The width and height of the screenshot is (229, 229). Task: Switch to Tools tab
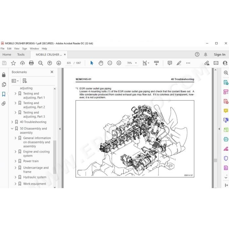[21, 55]
